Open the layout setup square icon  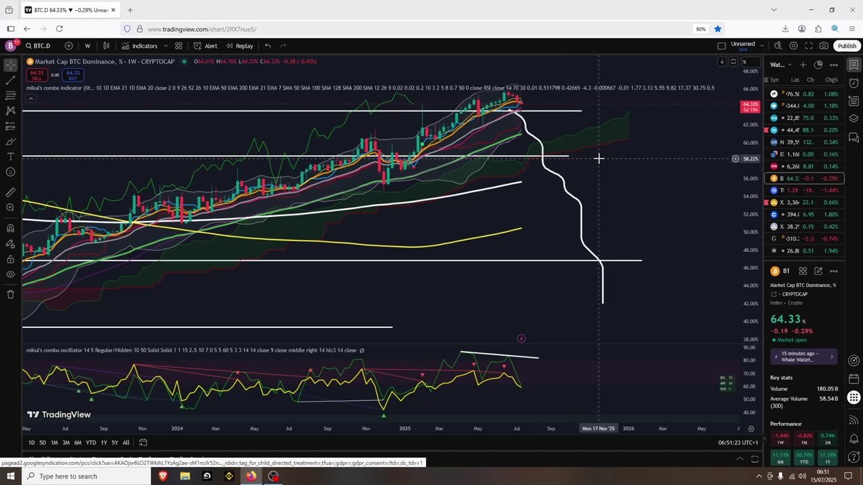pos(721,46)
